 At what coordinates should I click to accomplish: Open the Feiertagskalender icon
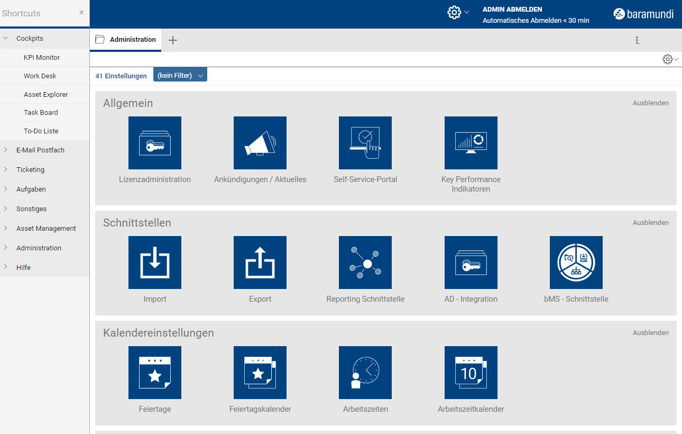pyautogui.click(x=260, y=373)
